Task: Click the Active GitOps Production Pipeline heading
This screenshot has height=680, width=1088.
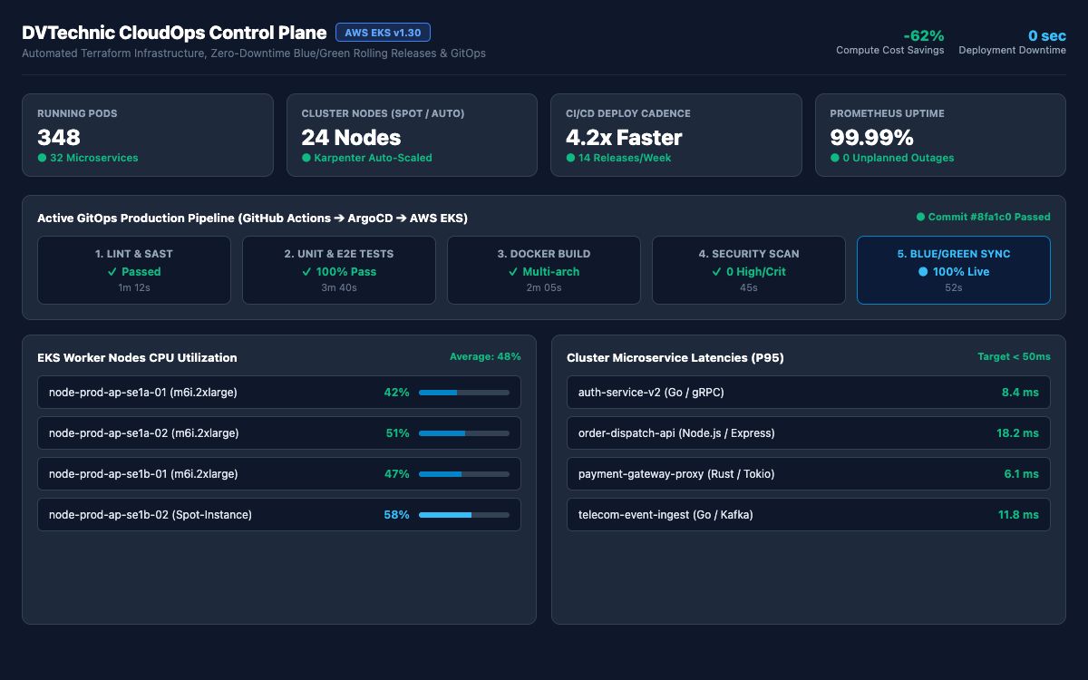Action: point(253,219)
